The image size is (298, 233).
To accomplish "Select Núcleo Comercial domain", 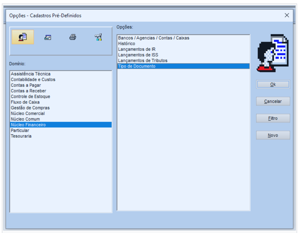I will click(61, 113).
